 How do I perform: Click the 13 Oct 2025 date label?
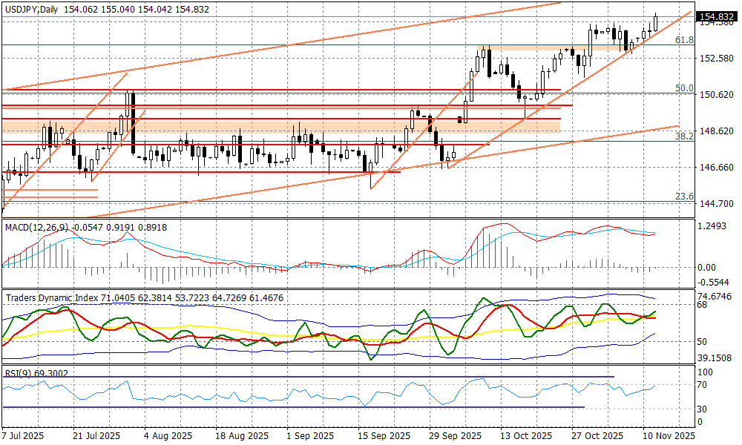pyautogui.click(x=525, y=435)
